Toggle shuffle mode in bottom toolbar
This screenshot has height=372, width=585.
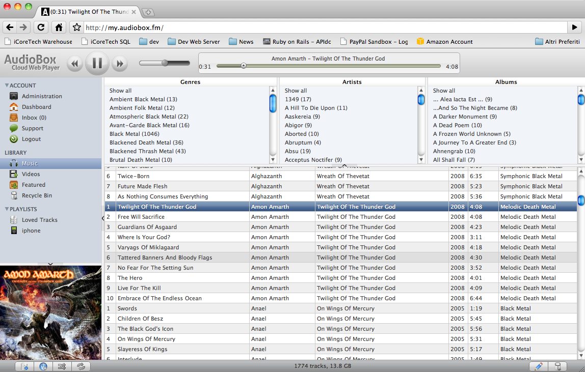(62, 366)
